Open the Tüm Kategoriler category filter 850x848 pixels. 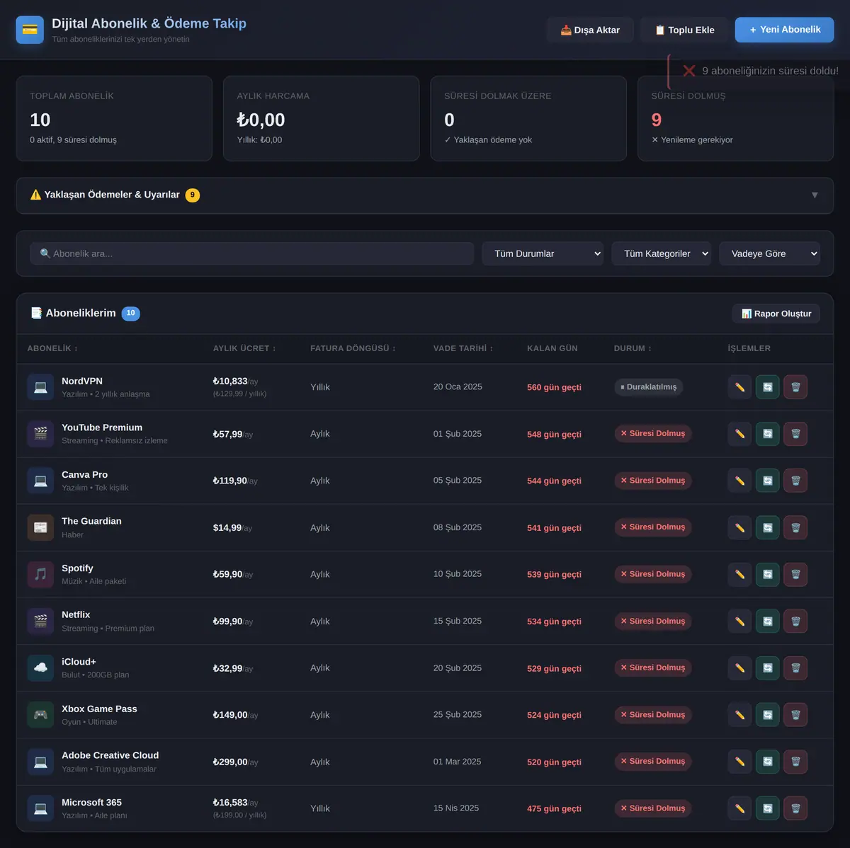(x=662, y=253)
